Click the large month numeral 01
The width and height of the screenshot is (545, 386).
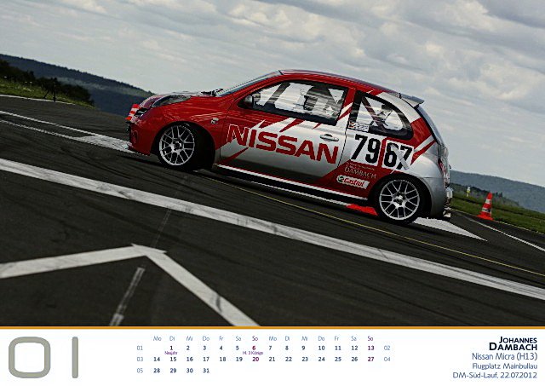pyautogui.click(x=43, y=357)
